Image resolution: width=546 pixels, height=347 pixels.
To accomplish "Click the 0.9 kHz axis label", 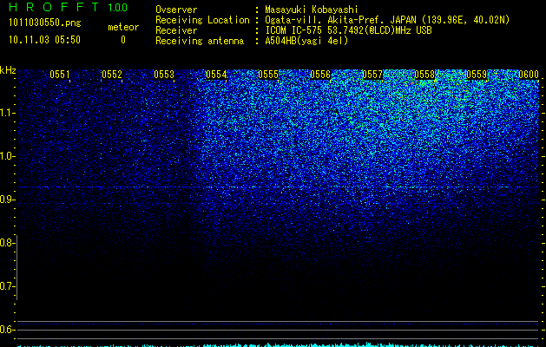I will (x=6, y=200).
